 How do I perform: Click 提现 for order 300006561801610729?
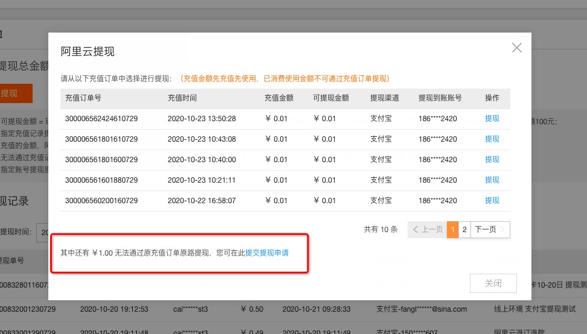click(x=492, y=139)
